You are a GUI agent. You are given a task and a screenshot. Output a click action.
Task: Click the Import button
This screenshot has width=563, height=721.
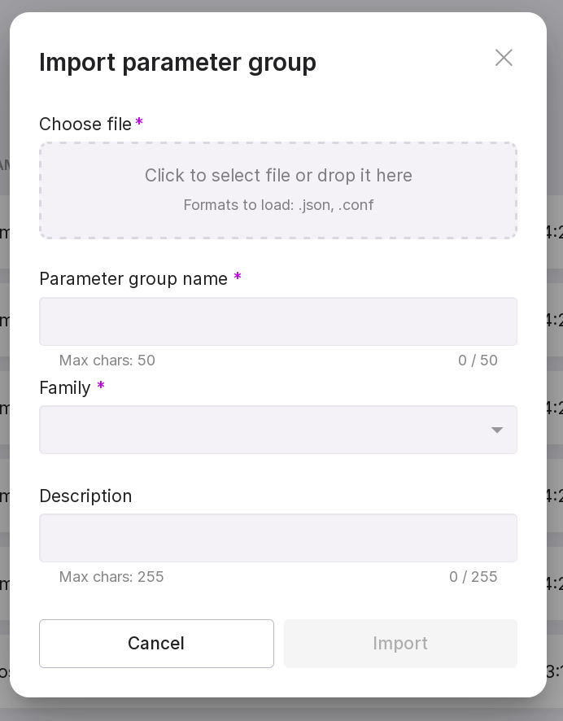(x=400, y=644)
